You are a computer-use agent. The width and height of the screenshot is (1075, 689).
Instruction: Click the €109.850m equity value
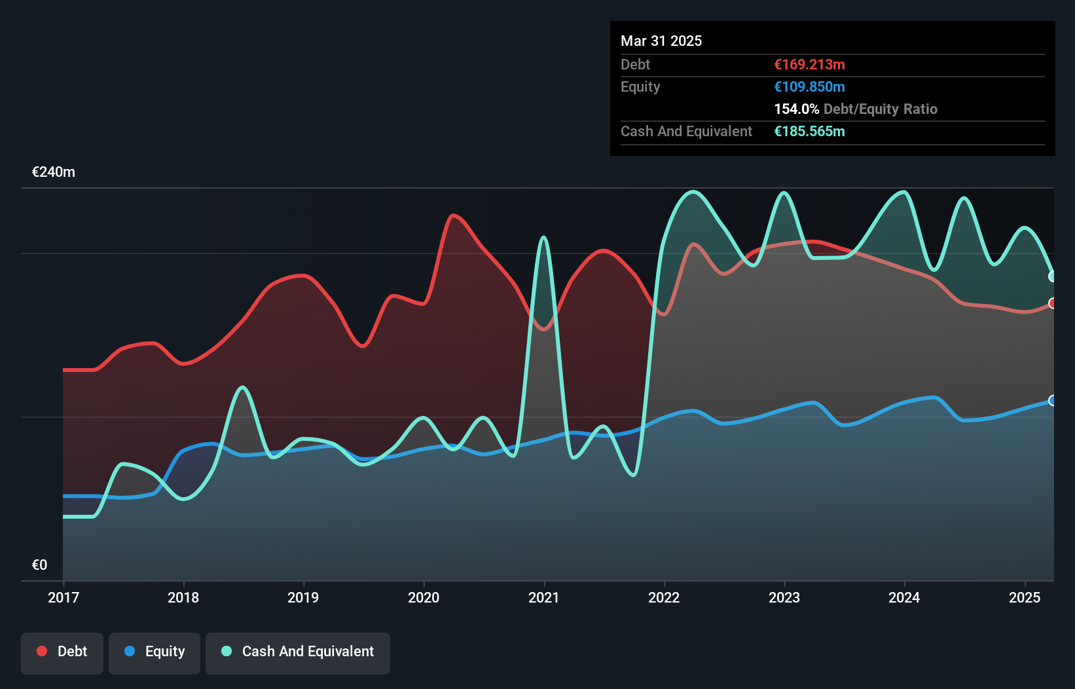(810, 86)
